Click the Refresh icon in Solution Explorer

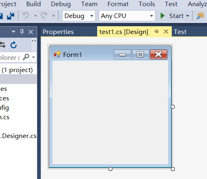coord(14,45)
